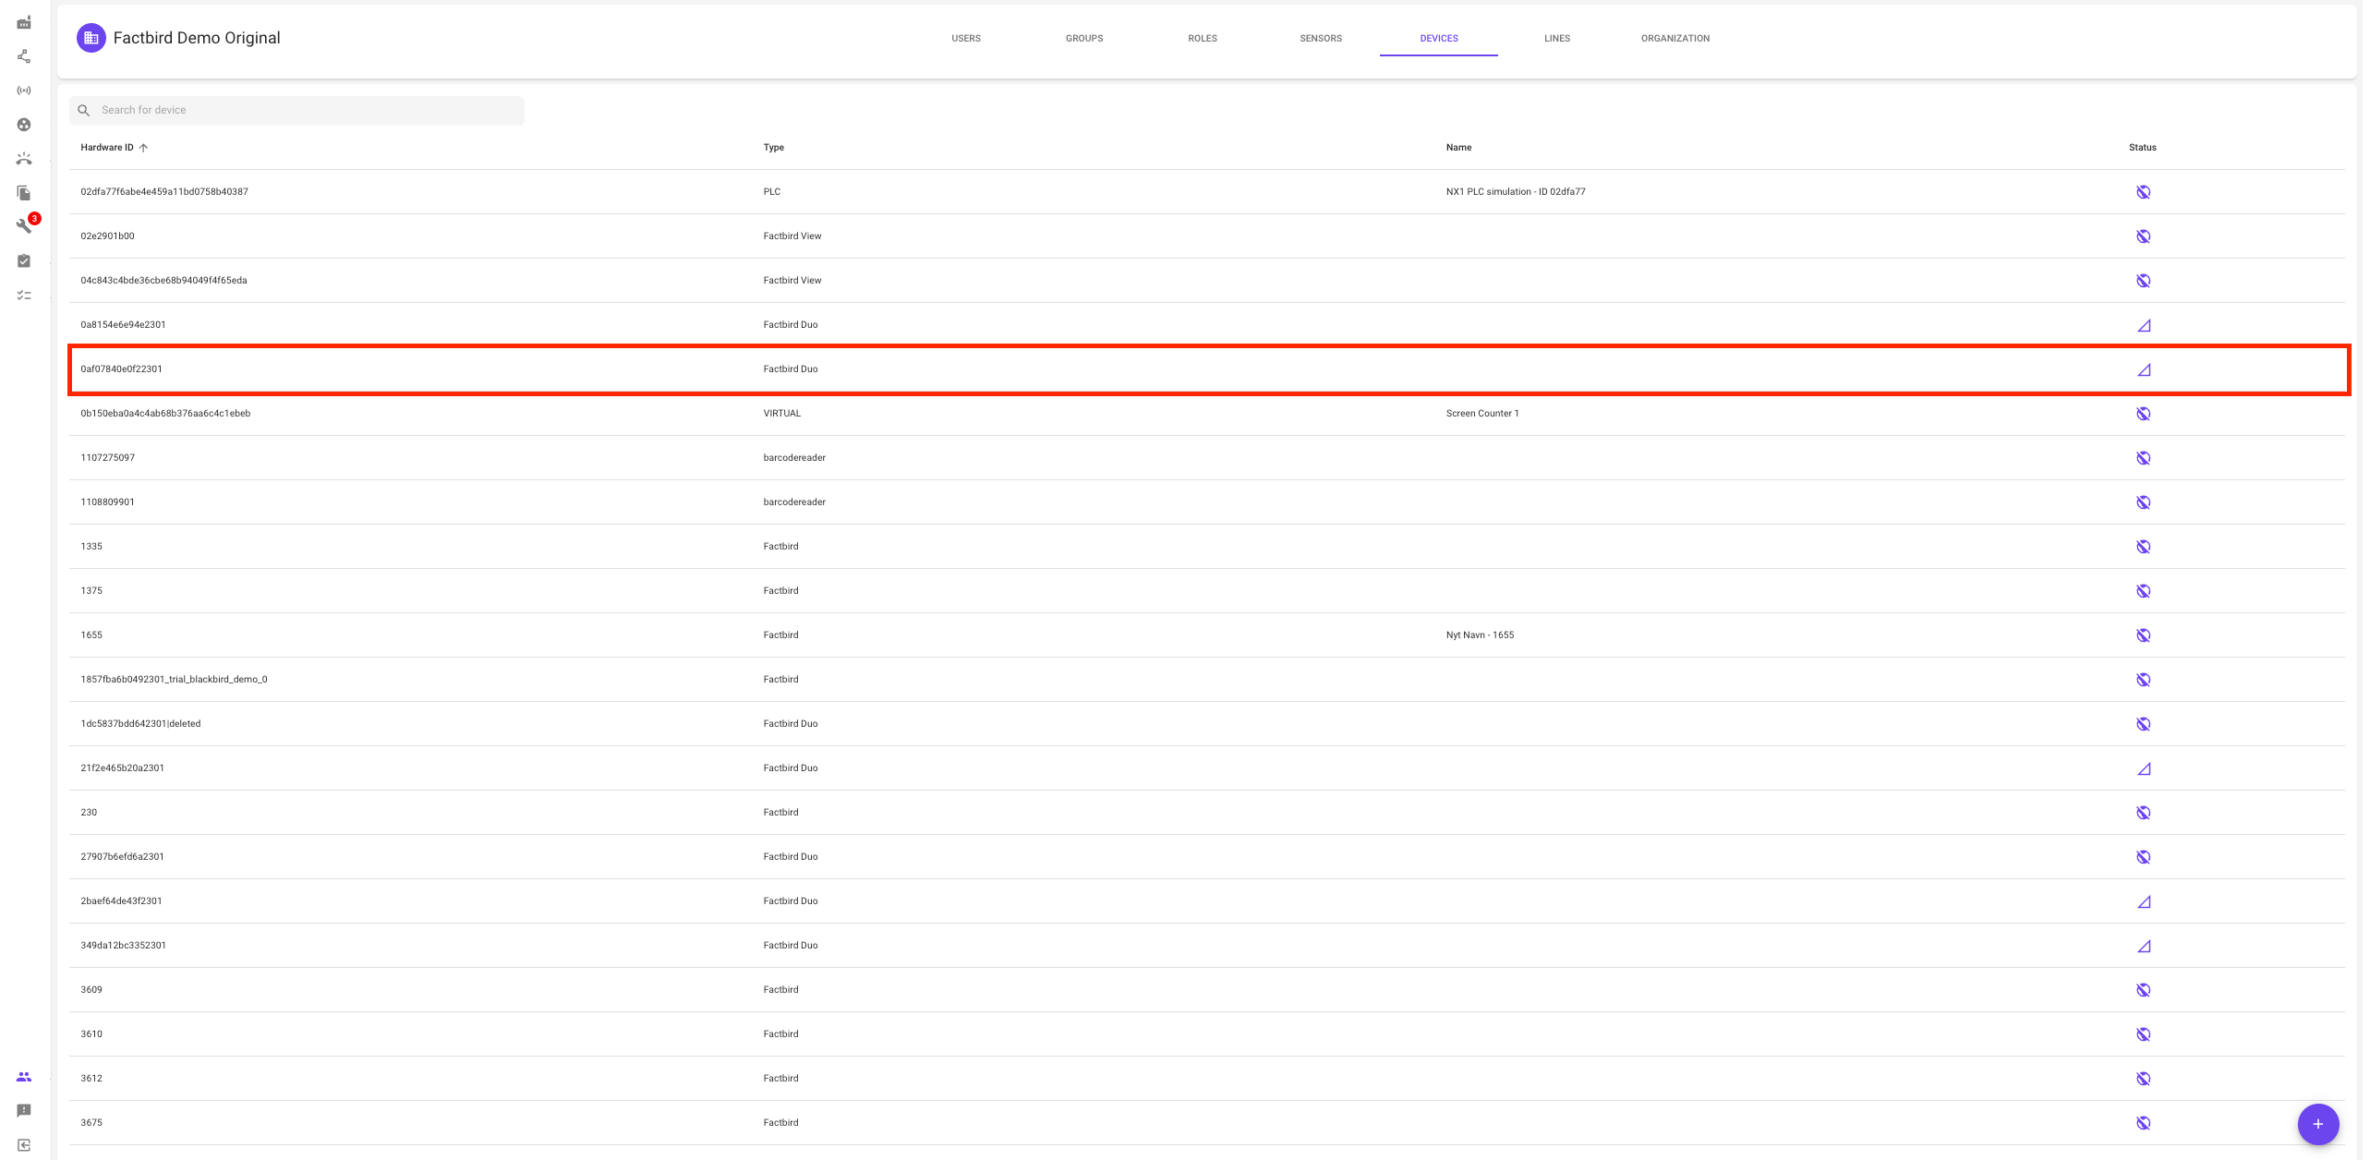This screenshot has width=2370, height=1160.
Task: Open the documents copy sidebar icon
Action: (24, 193)
